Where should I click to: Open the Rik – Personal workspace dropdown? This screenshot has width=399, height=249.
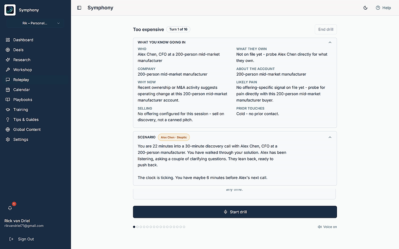click(x=36, y=23)
